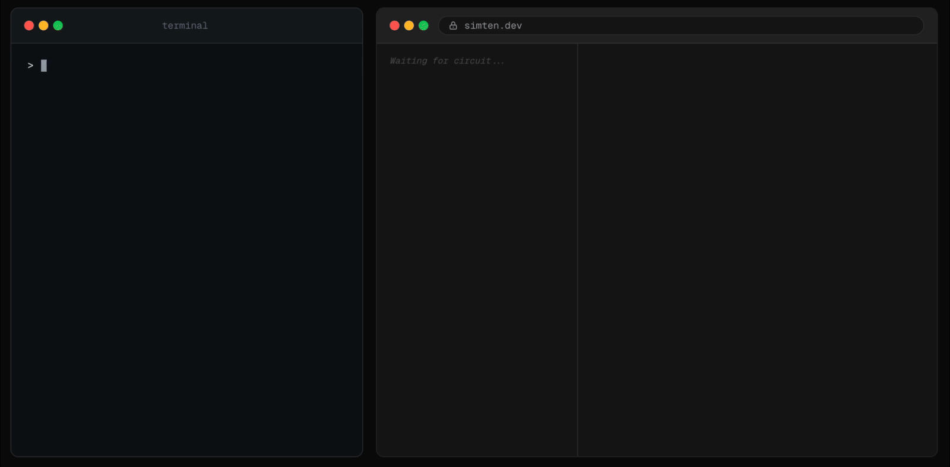
Task: Maximize the terminal window with green button
Action: click(x=58, y=25)
